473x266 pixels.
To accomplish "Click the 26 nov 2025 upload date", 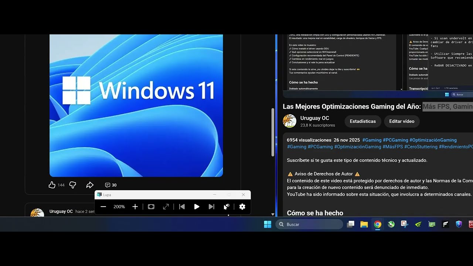I will [347, 140].
